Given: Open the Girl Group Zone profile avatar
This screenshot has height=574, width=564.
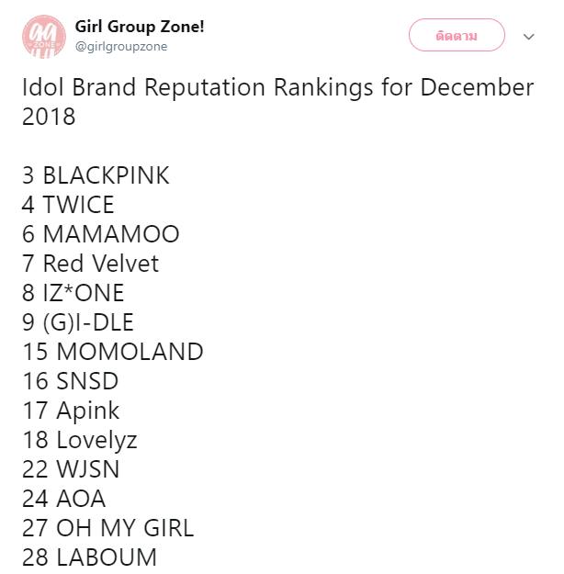Looking at the screenshot, I should pos(44,37).
